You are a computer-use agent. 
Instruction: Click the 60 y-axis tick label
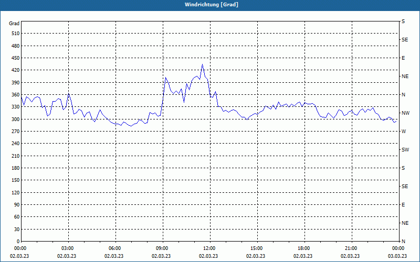click(x=17, y=217)
